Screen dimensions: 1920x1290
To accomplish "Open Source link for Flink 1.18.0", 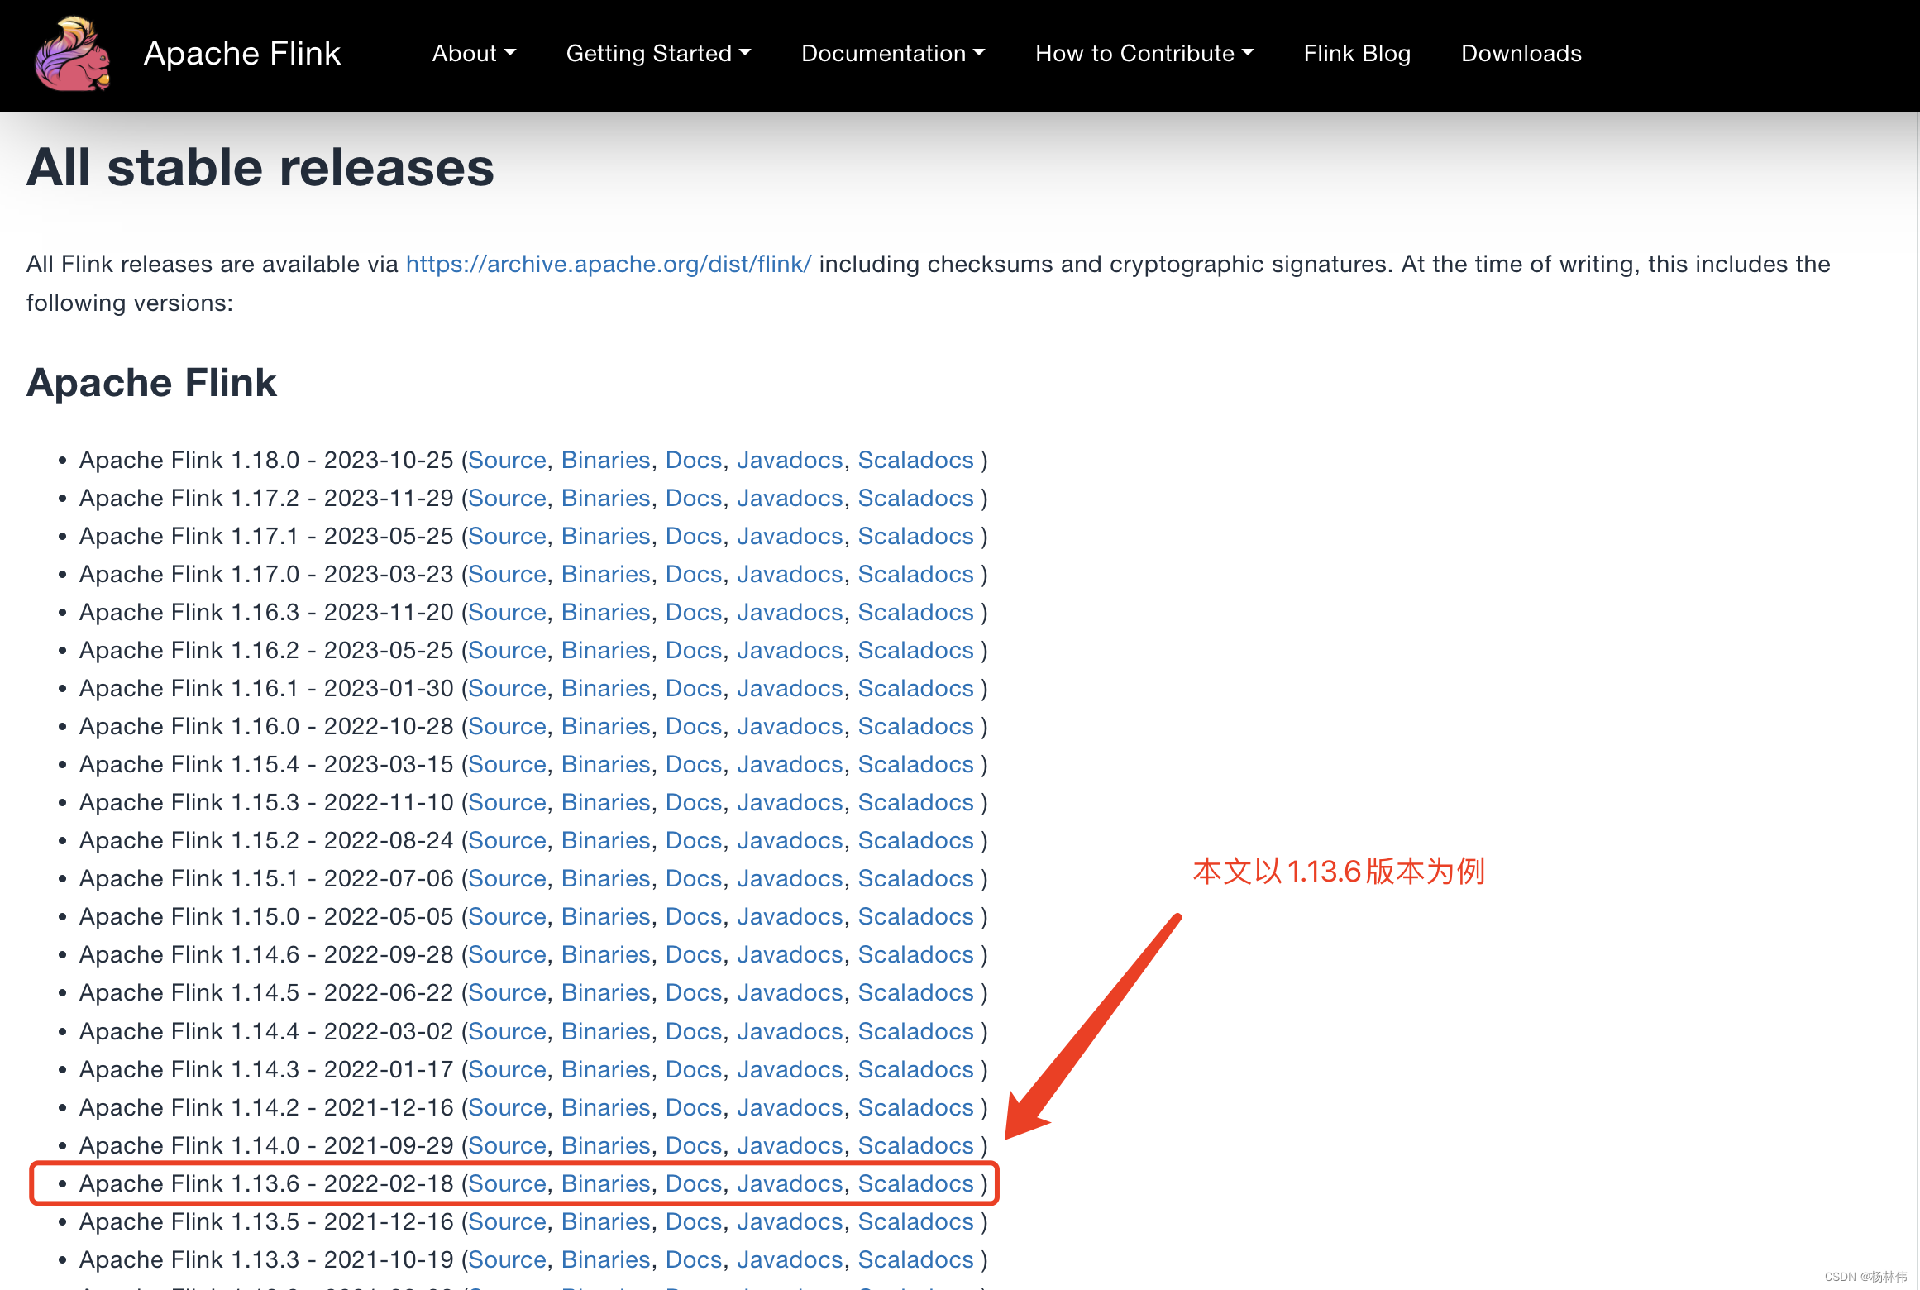I will pyautogui.click(x=507, y=460).
